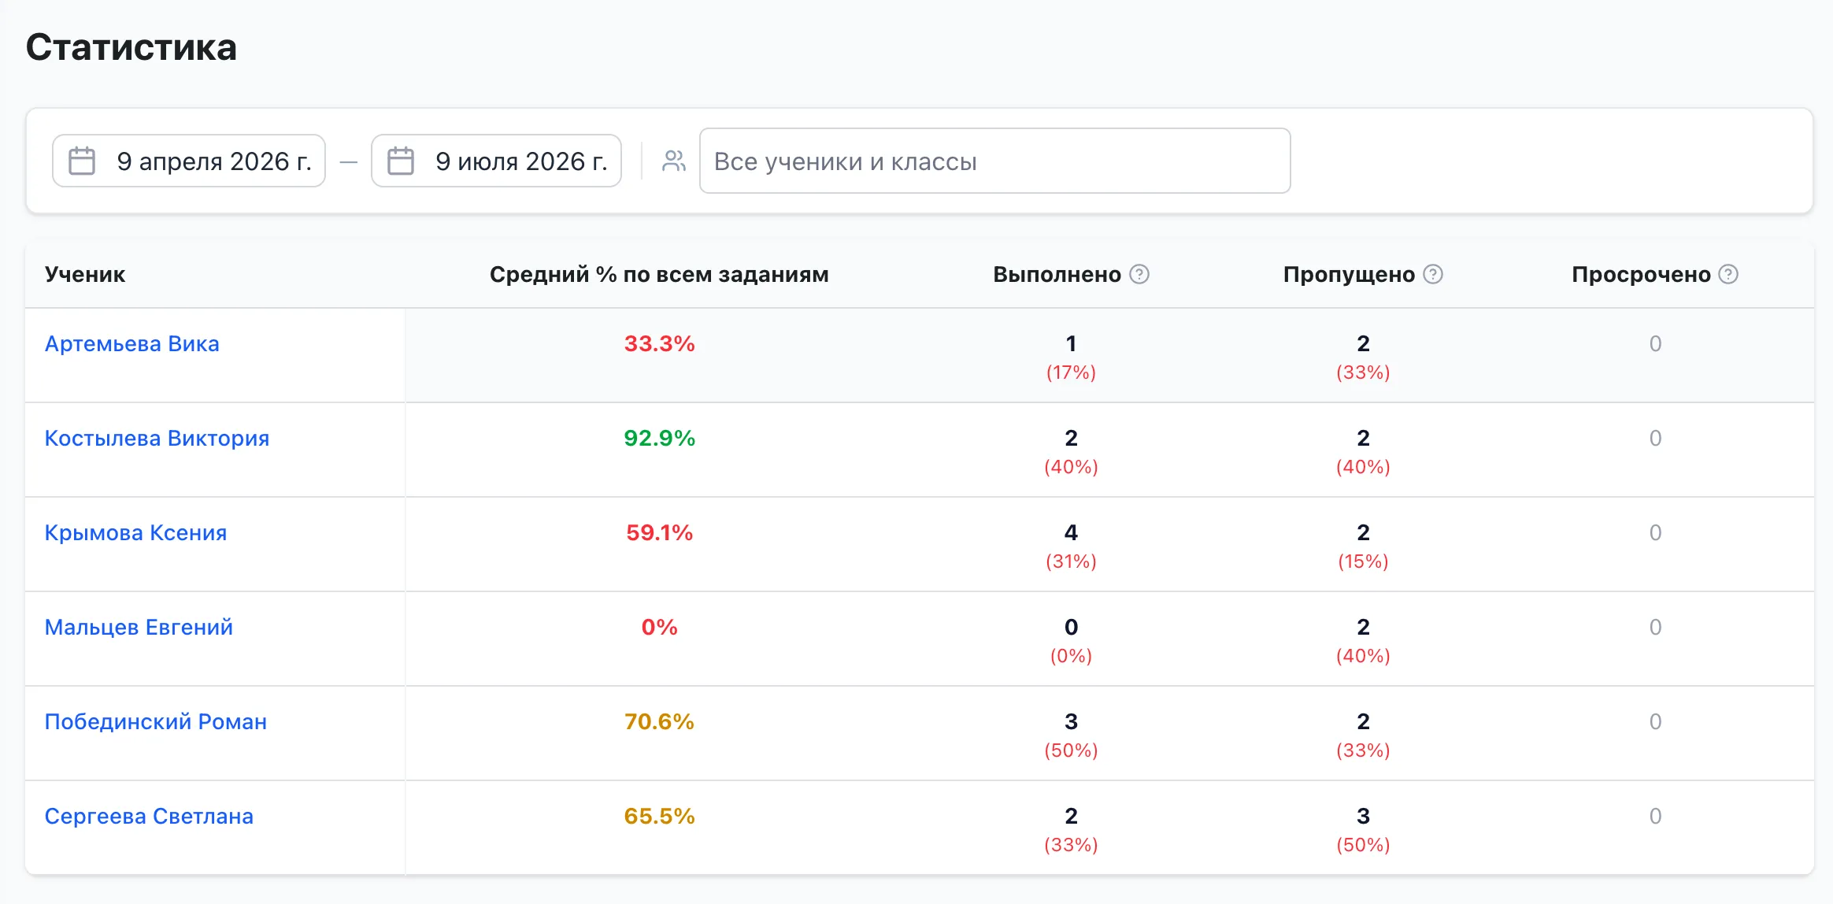Select the 59.1% average value
The width and height of the screenshot is (1833, 904).
click(660, 533)
